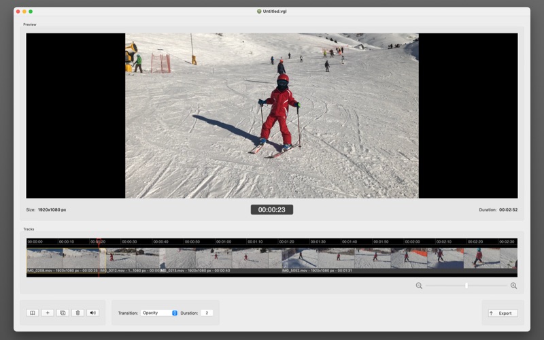Click the timeline zoom slider handle
The width and height of the screenshot is (544, 340).
click(466, 286)
